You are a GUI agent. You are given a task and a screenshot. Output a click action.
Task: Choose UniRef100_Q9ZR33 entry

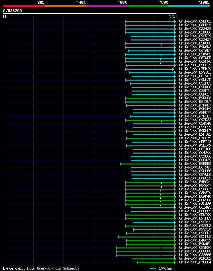(x=195, y=120)
